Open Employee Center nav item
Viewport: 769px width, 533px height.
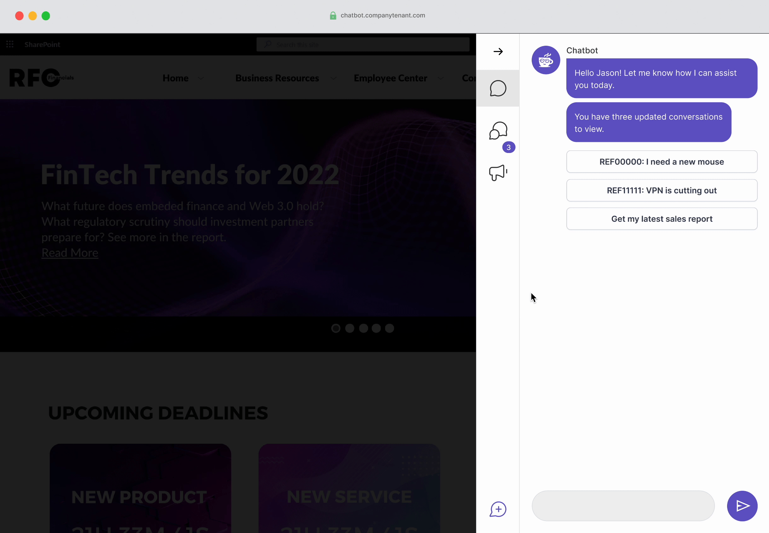point(390,78)
